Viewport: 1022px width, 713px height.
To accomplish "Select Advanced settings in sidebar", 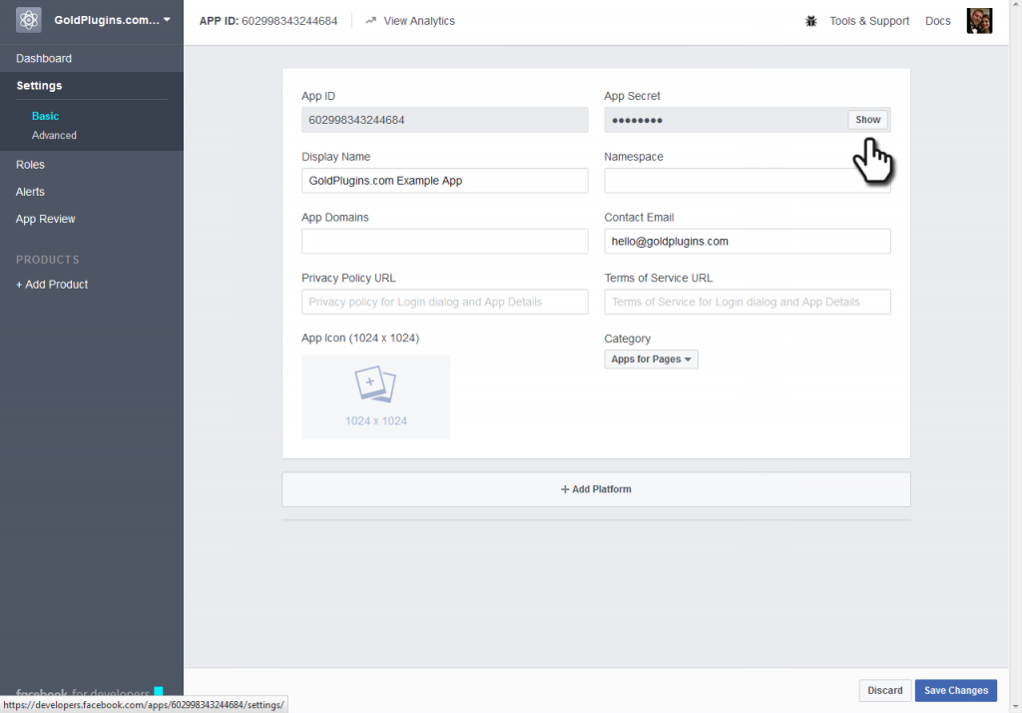I will tap(54, 135).
